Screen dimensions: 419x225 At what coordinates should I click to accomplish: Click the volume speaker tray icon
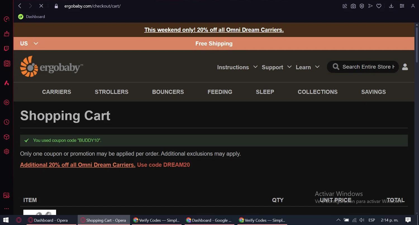(x=362, y=220)
